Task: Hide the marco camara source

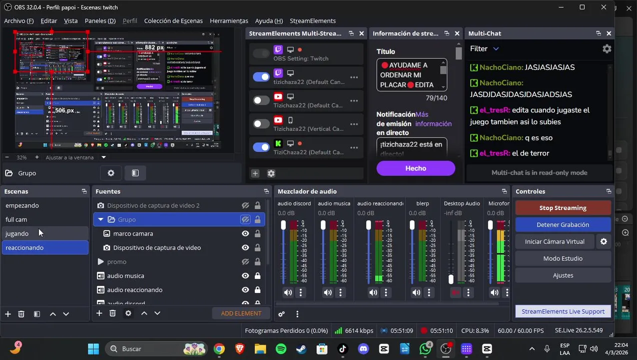Action: [x=245, y=233]
